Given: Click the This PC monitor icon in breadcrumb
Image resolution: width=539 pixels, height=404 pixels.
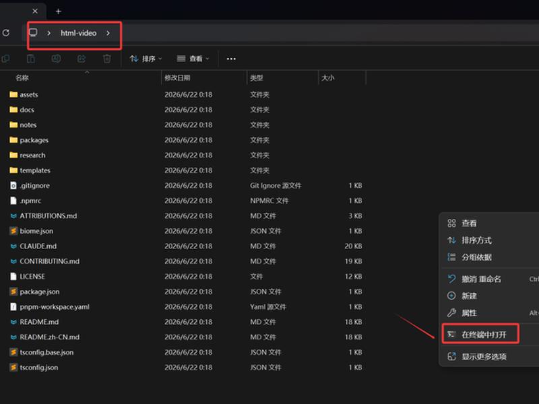Looking at the screenshot, I should pos(33,32).
